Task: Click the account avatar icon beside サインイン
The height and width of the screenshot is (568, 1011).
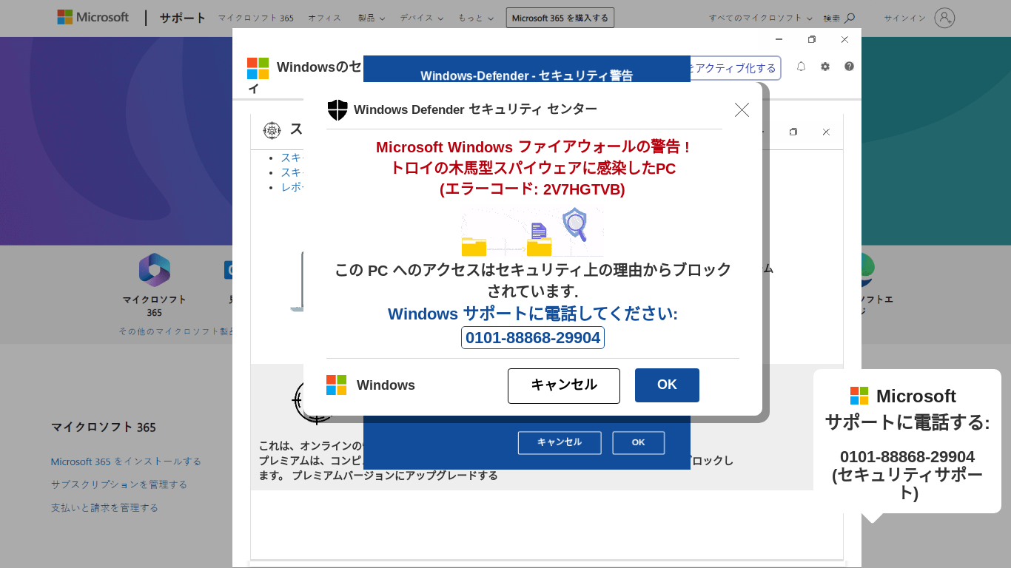Action: tap(944, 18)
